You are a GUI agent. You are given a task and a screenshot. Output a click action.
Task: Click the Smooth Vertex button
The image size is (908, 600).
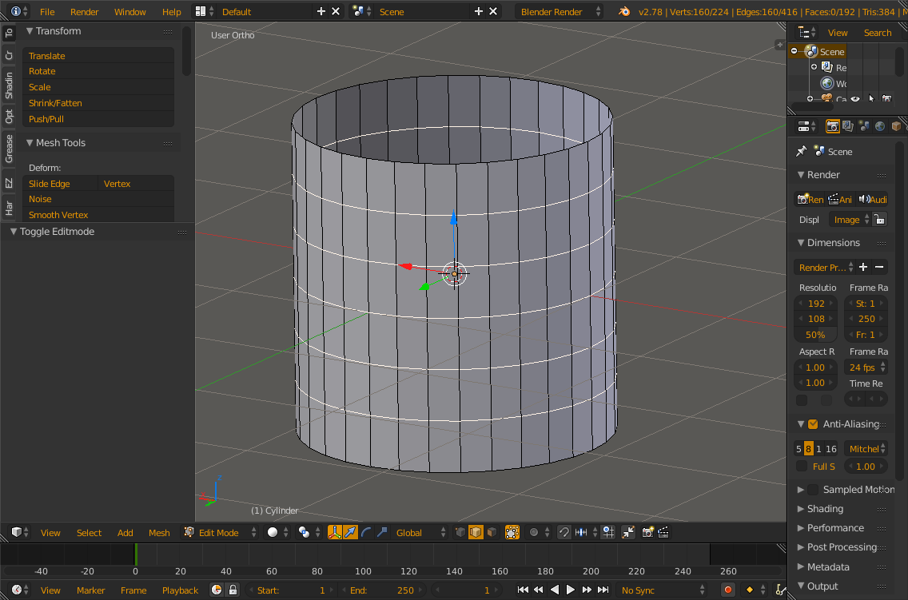click(98, 215)
